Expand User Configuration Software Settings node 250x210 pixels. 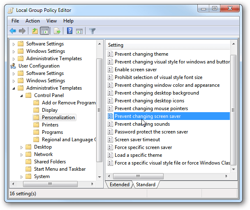14,74
